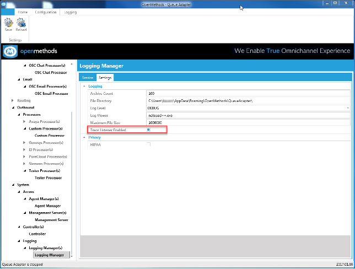The width and height of the screenshot is (355, 269).
Task: Collapse the Custom Processor(s) node
Action: coord(25,128)
